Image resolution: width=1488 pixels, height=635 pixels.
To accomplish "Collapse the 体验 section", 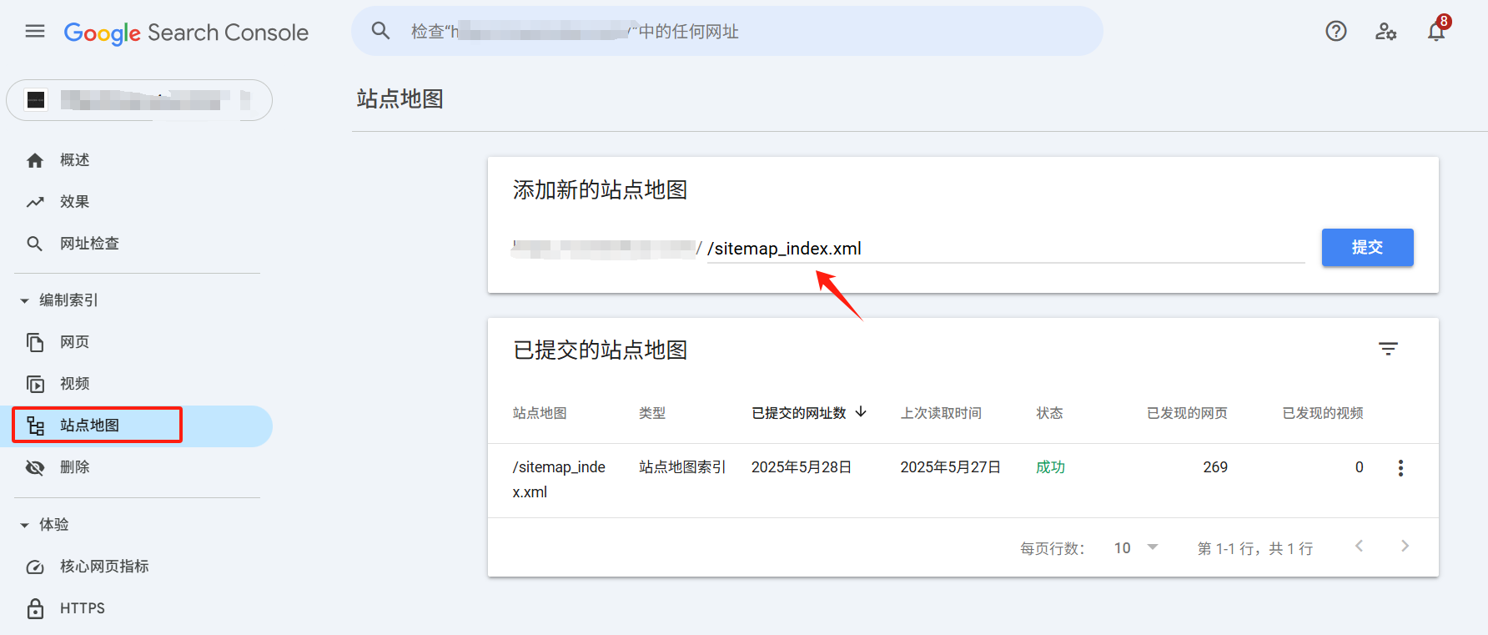I will pyautogui.click(x=25, y=525).
